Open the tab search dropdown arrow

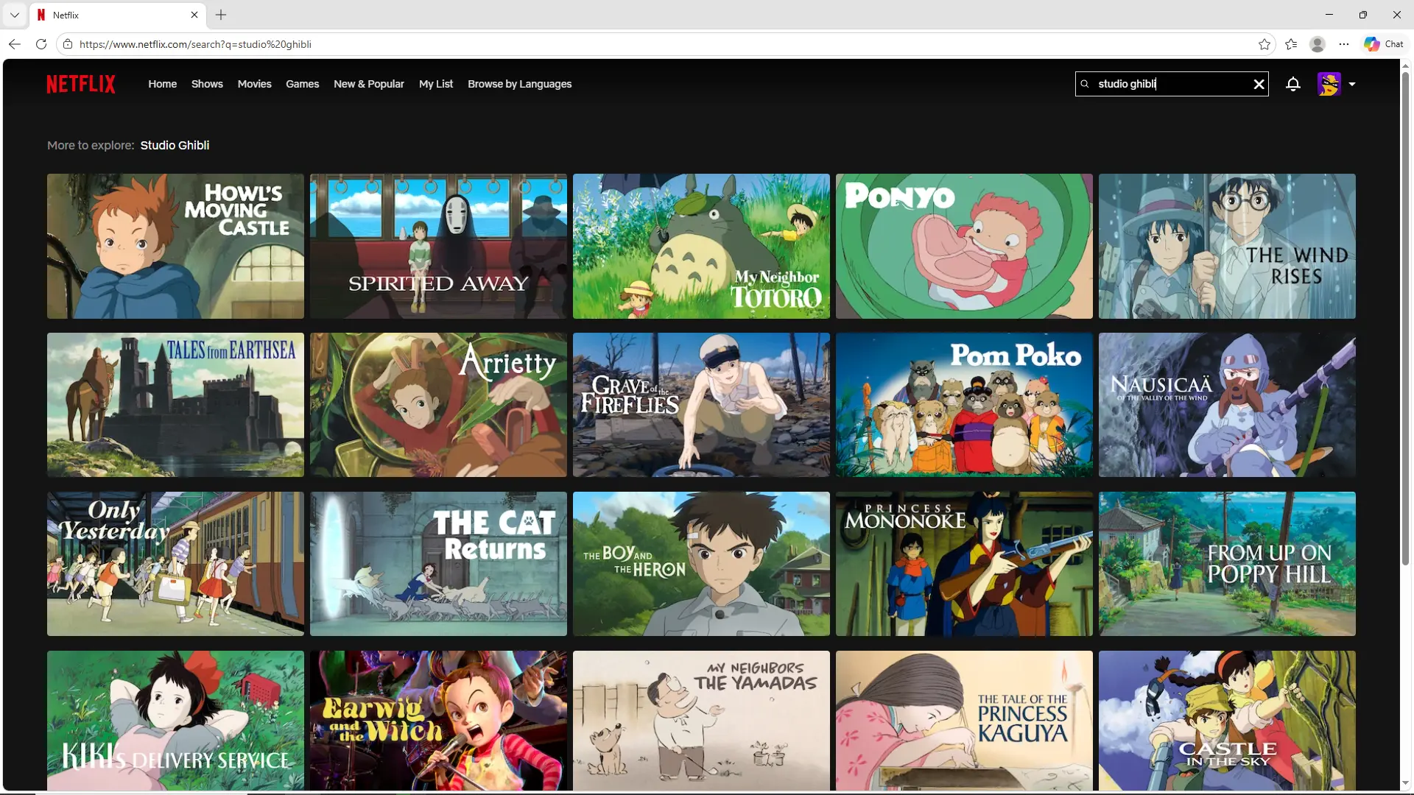click(15, 15)
